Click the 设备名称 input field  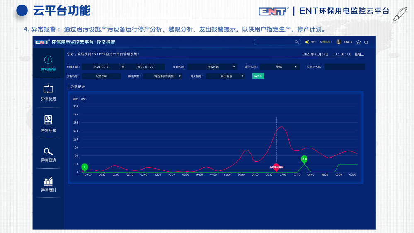[x=101, y=76]
